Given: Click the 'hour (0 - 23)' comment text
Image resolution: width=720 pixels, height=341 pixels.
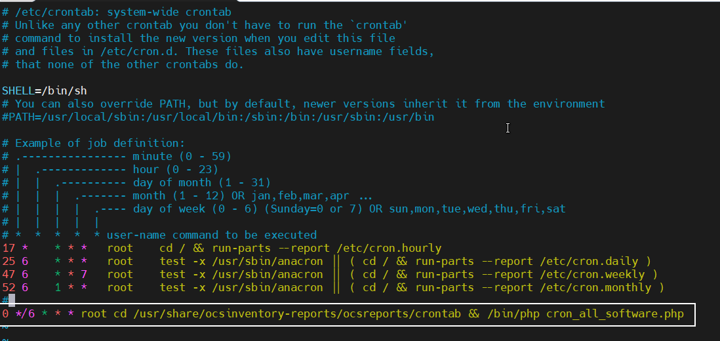Looking at the screenshot, I should coord(176,170).
